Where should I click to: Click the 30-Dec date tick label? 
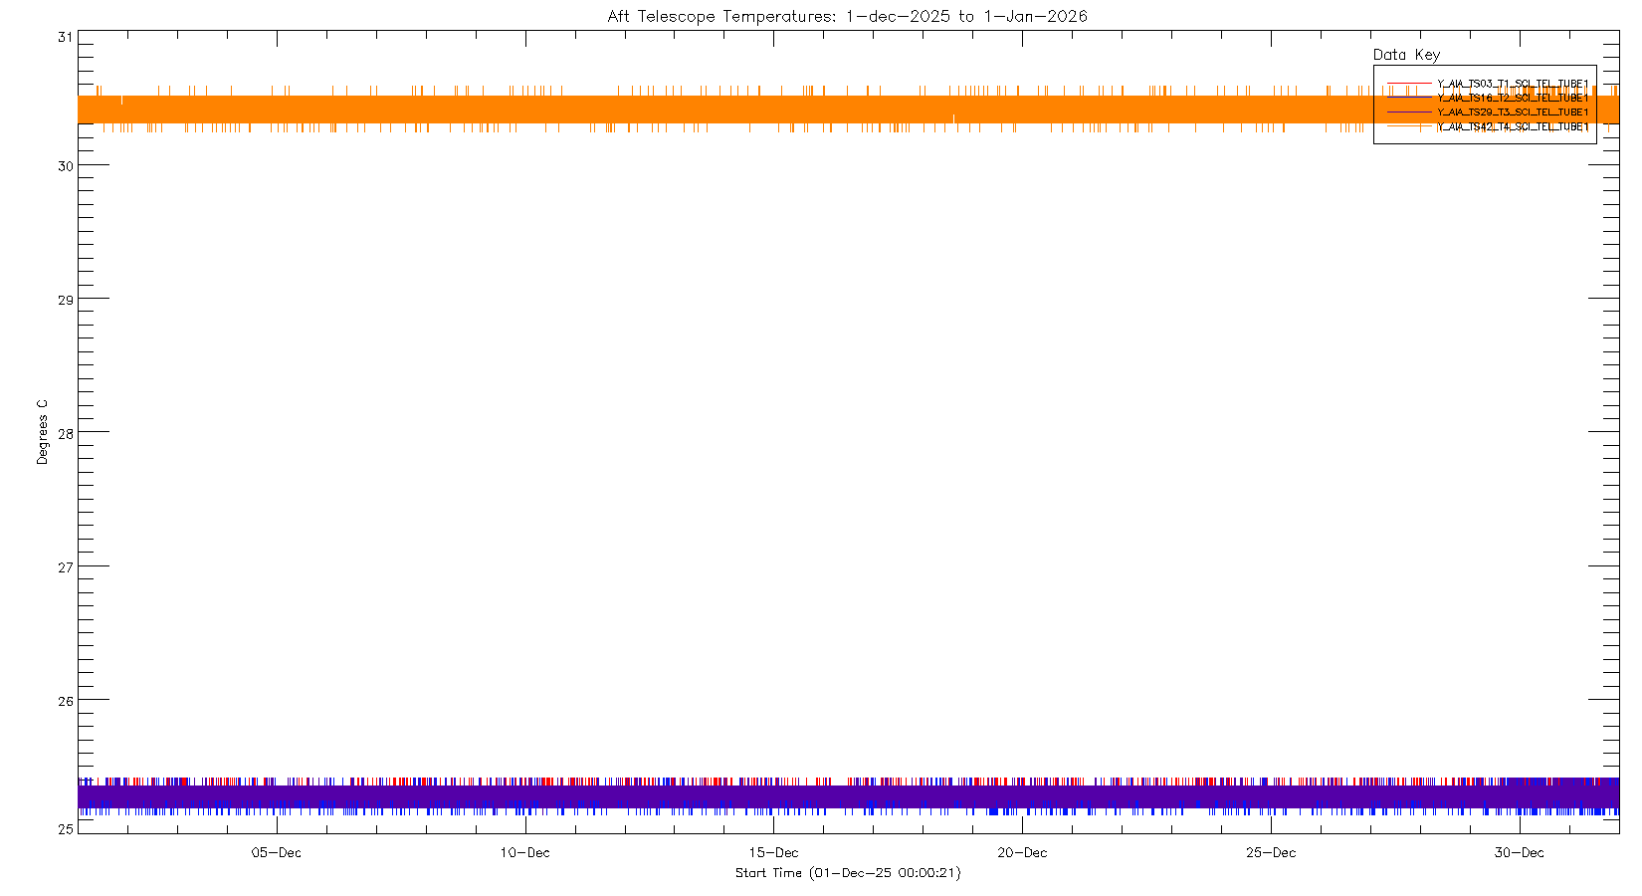coord(1520,853)
